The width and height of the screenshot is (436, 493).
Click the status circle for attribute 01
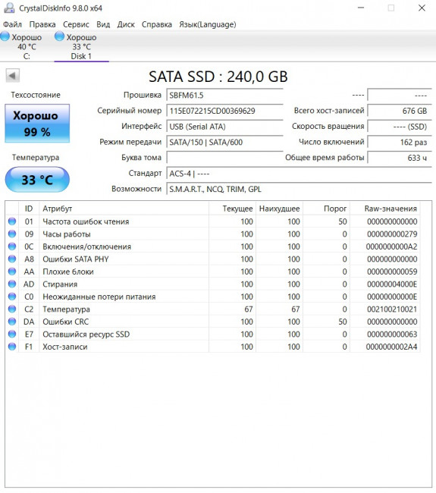pyautogui.click(x=12, y=221)
